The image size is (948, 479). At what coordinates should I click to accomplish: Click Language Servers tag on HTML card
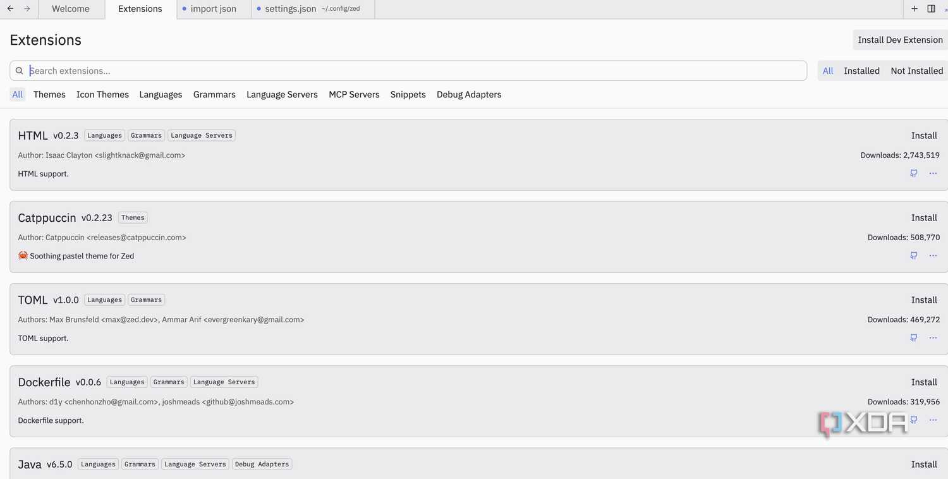(x=202, y=135)
